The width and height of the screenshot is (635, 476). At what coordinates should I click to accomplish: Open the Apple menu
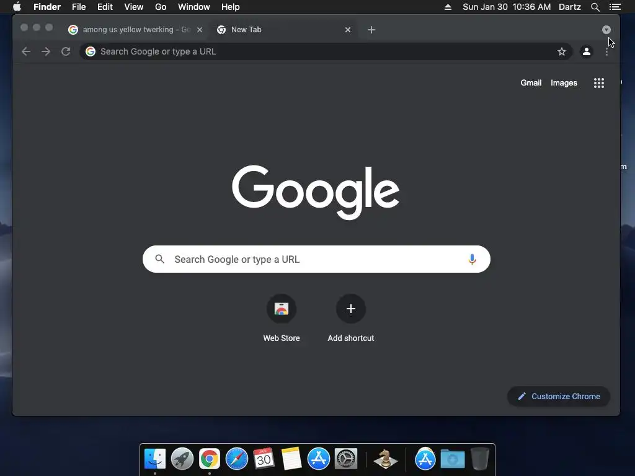tap(17, 7)
